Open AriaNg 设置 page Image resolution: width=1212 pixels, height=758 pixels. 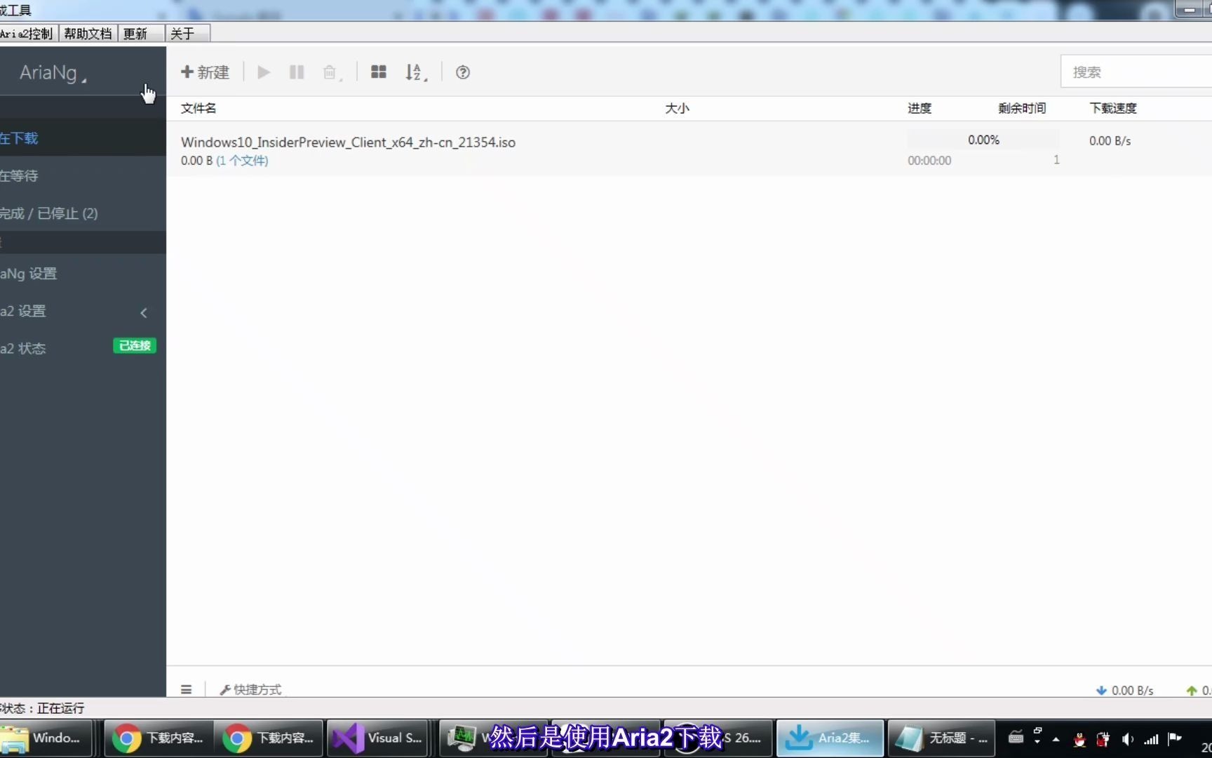(83, 273)
